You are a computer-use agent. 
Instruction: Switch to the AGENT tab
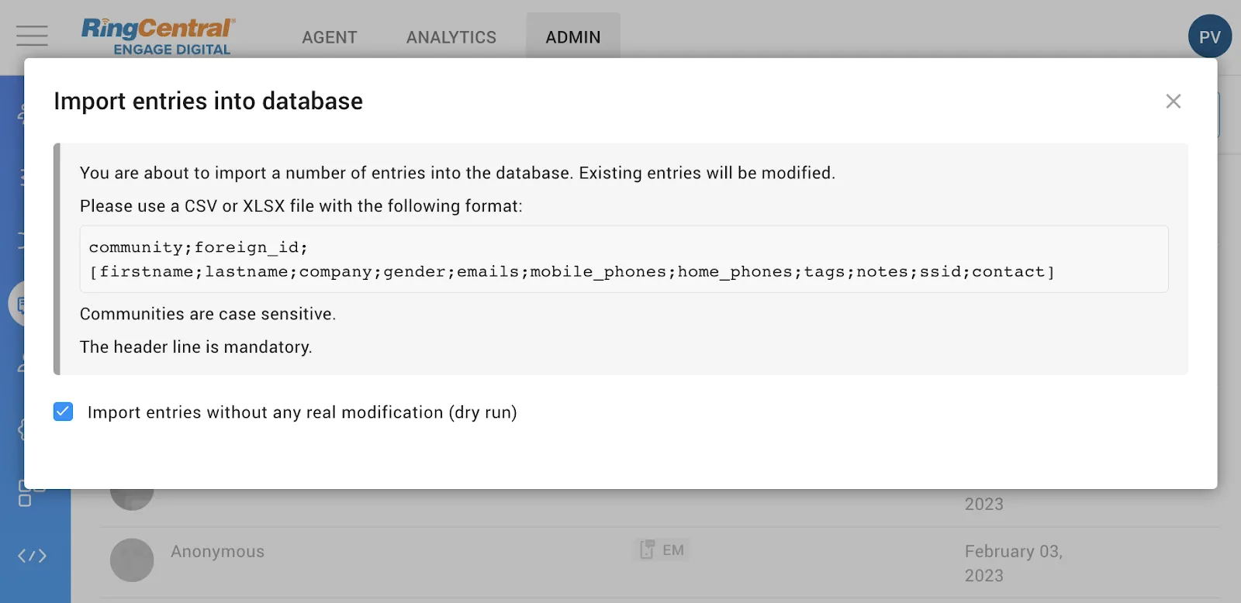[x=330, y=37]
